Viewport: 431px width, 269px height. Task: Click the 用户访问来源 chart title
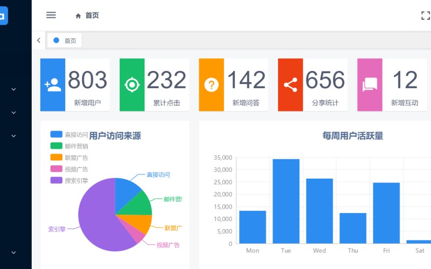(x=115, y=136)
